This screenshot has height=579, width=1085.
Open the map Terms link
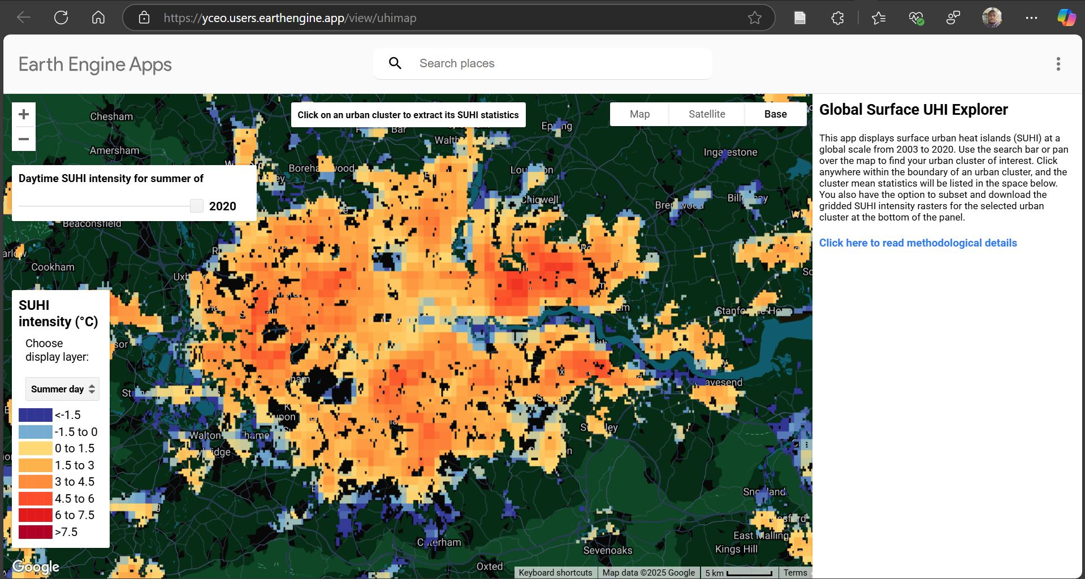pos(795,573)
